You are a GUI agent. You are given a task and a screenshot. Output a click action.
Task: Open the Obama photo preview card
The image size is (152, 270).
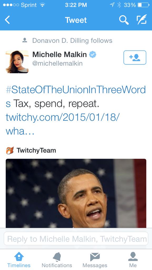[x=76, y=193]
